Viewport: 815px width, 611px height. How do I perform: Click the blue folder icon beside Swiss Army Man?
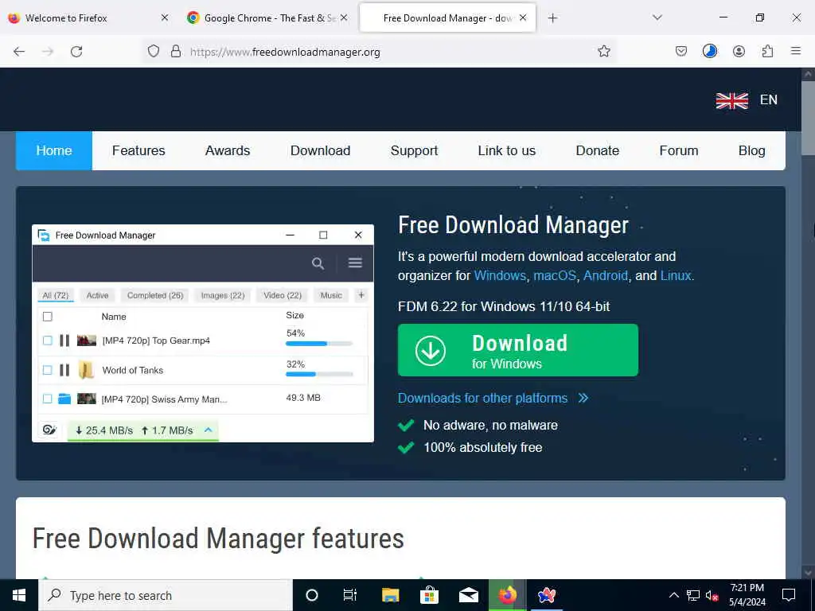click(x=64, y=399)
